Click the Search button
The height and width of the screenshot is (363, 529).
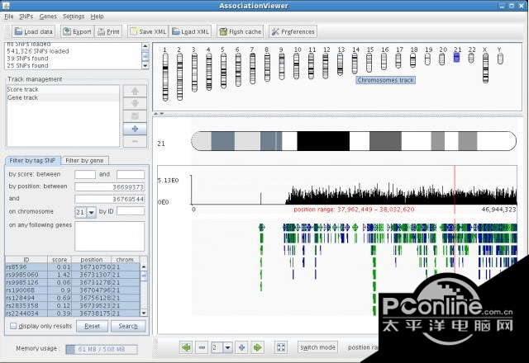tap(128, 326)
